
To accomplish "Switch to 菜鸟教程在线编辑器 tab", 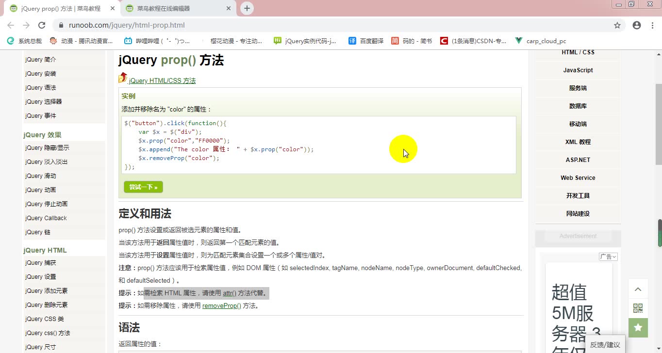I will [x=177, y=8].
